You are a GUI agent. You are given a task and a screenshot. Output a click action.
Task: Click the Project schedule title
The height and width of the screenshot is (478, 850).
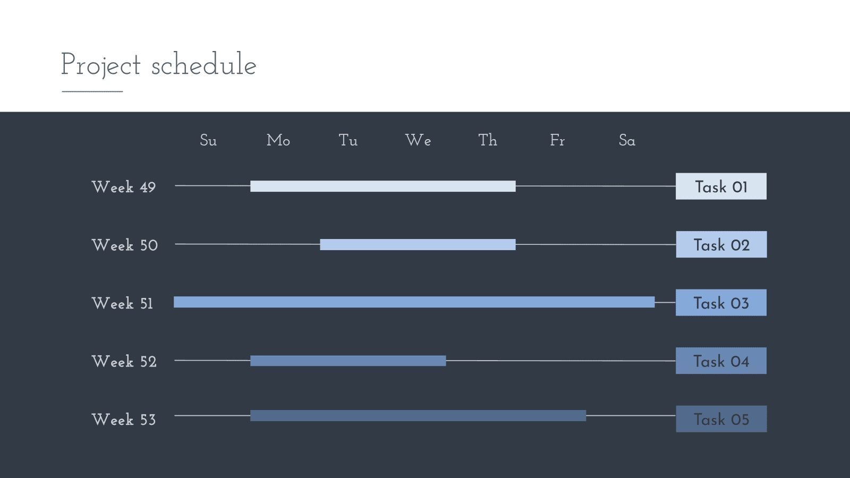point(158,65)
